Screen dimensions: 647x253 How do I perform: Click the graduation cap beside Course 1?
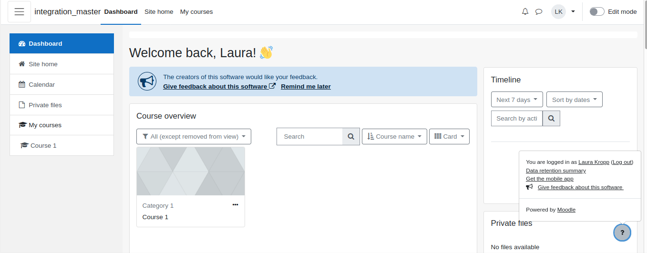(24, 145)
